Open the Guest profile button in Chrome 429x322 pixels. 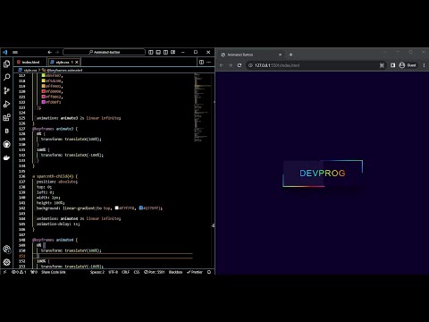click(408, 65)
